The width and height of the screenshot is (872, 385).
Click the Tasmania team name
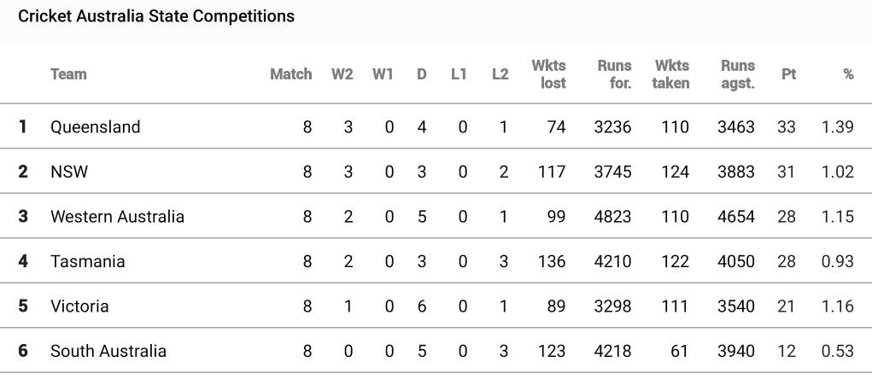(87, 261)
